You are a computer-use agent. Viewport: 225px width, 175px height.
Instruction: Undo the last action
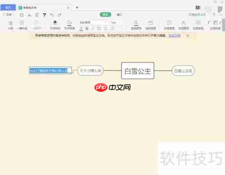point(52,15)
